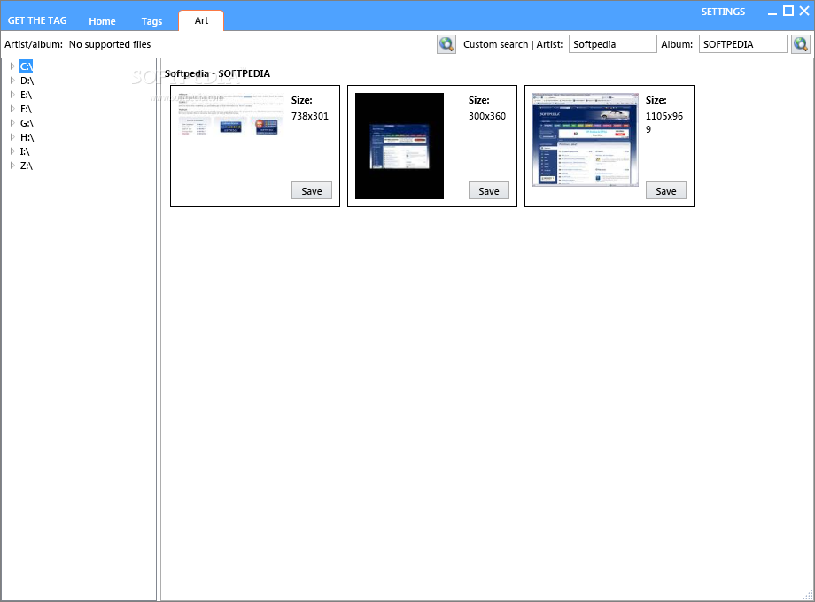815x602 pixels.
Task: Select the H:\ drive in tree
Action: 27,137
